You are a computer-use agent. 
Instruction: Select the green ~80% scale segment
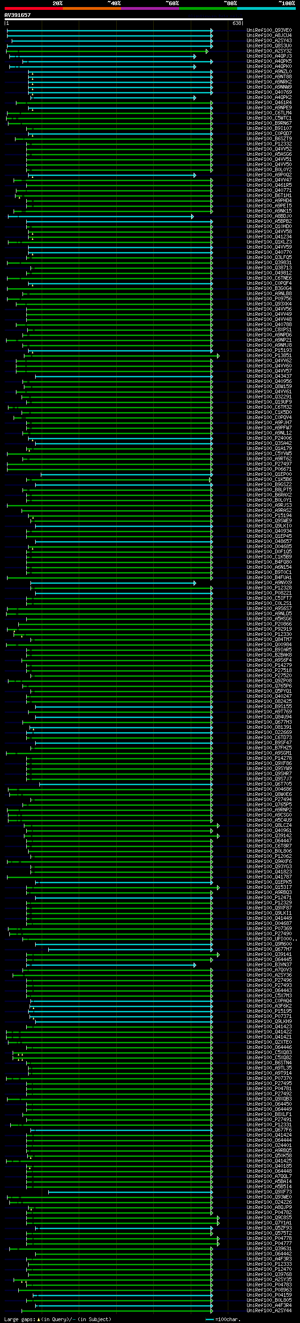pyautogui.click(x=208, y=8)
